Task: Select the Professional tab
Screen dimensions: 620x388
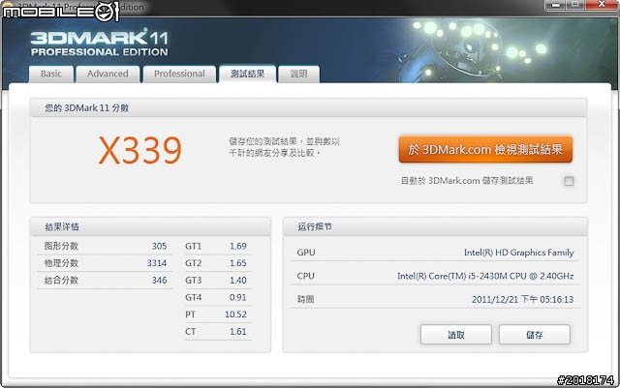Action: pyautogui.click(x=179, y=74)
